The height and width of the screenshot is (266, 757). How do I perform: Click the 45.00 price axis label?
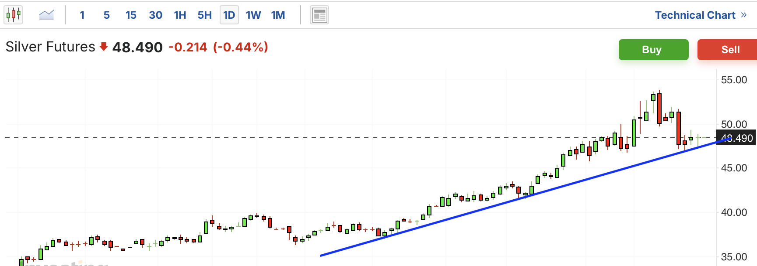click(x=734, y=168)
